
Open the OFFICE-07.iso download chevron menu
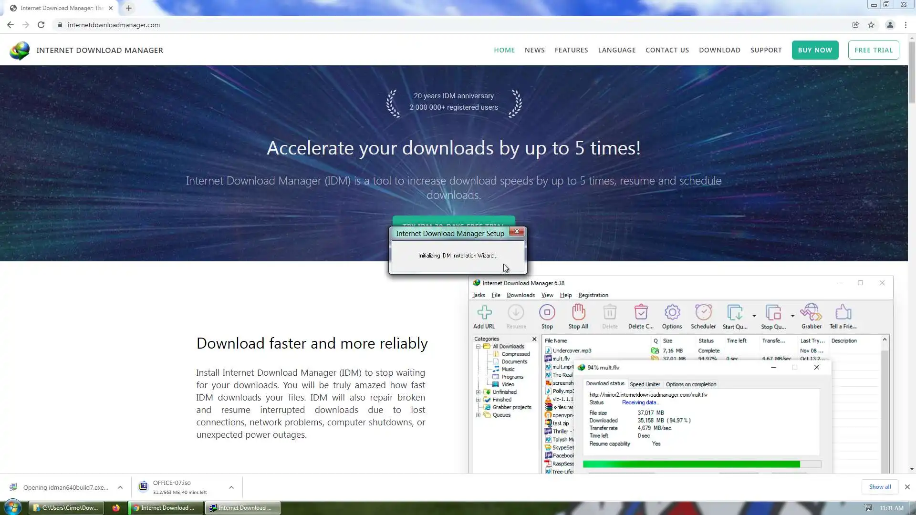(x=231, y=487)
